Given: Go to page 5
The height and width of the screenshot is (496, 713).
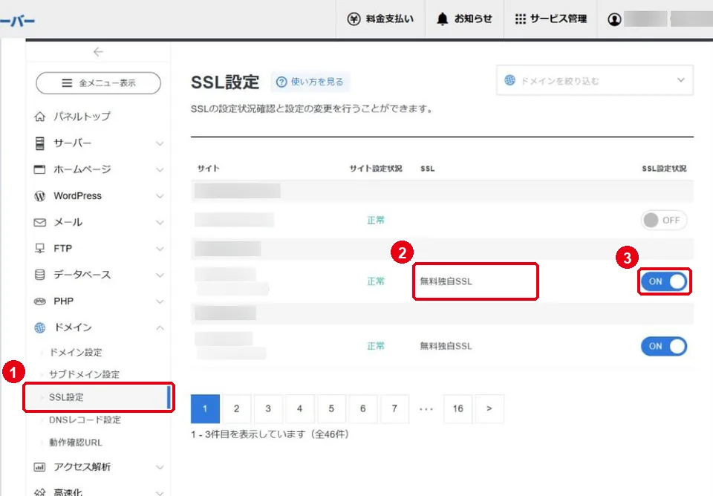Looking at the screenshot, I should pyautogui.click(x=331, y=408).
